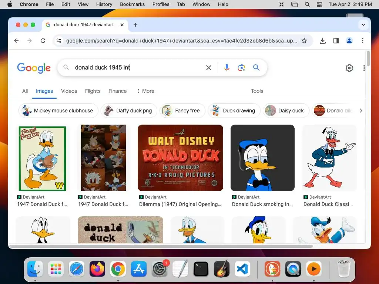Open Launchpad in the Dock
Image resolution: width=379 pixels, height=284 pixels.
(56, 268)
